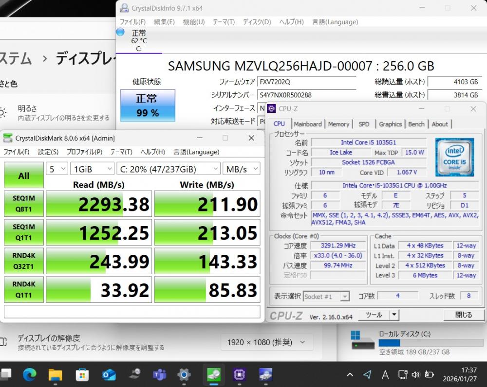The image size is (487, 387).
Task: Click the CrystalDiskMark taskbar icon
Action: pyautogui.click(x=213, y=374)
